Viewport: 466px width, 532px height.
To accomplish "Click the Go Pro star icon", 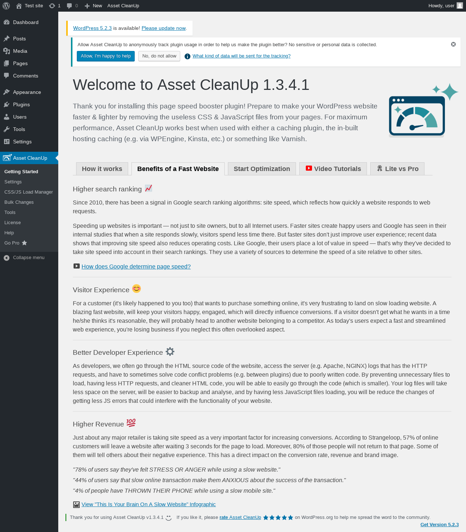I will tap(24, 243).
